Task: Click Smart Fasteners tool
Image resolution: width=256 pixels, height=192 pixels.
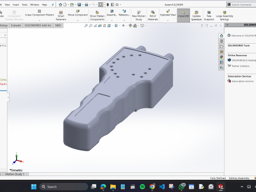Action: tap(61, 15)
